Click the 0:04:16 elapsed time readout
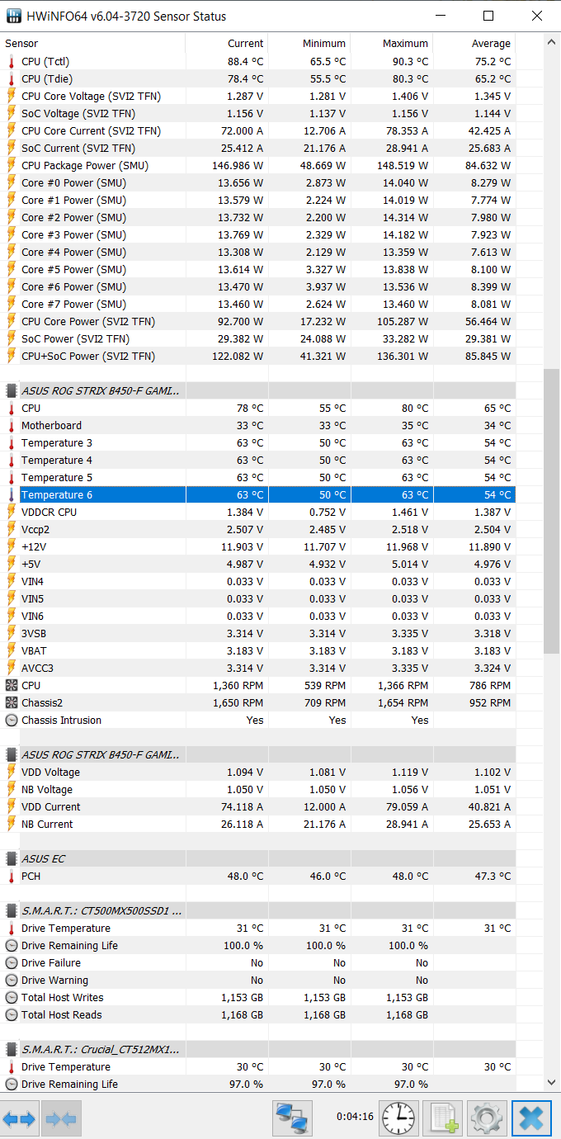 click(355, 1116)
